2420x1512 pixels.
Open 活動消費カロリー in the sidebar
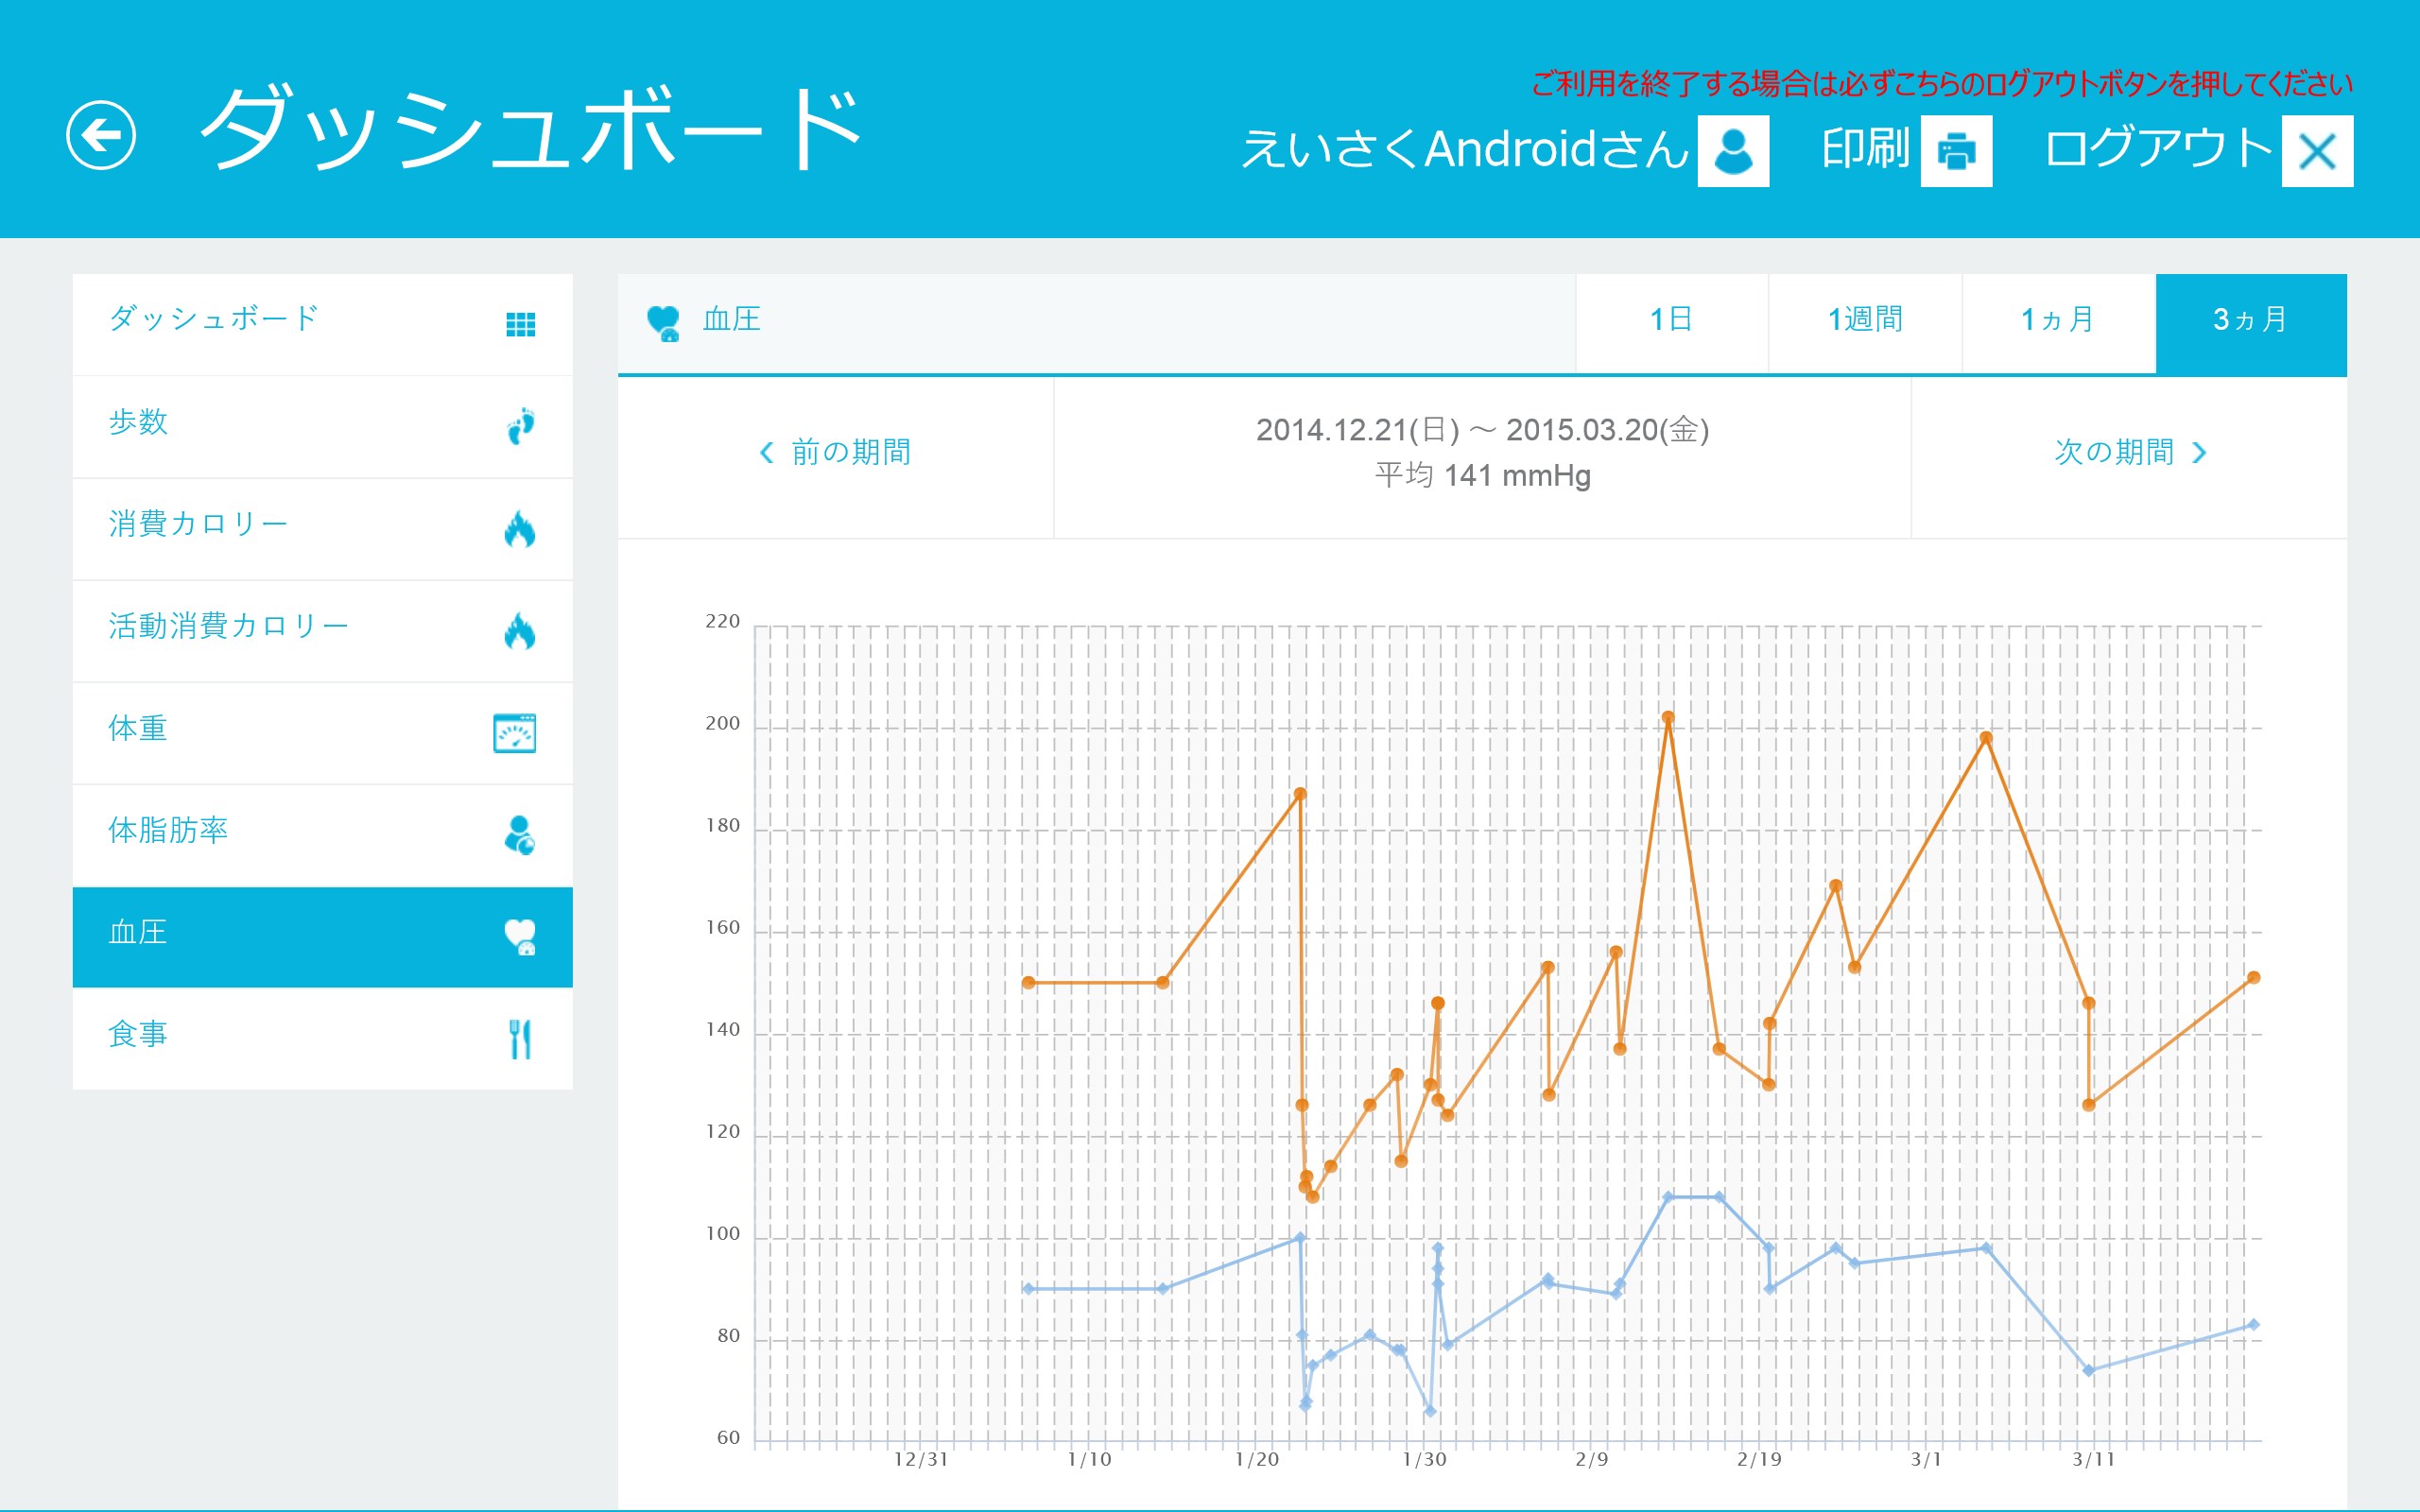click(229, 627)
